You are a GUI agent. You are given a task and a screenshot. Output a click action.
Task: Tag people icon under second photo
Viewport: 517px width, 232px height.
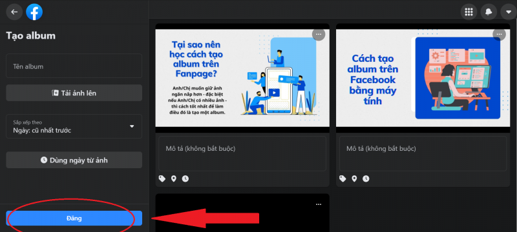click(x=343, y=179)
